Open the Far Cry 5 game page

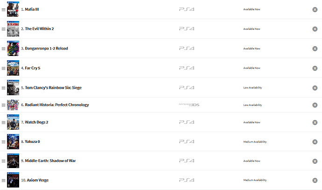tap(34, 68)
